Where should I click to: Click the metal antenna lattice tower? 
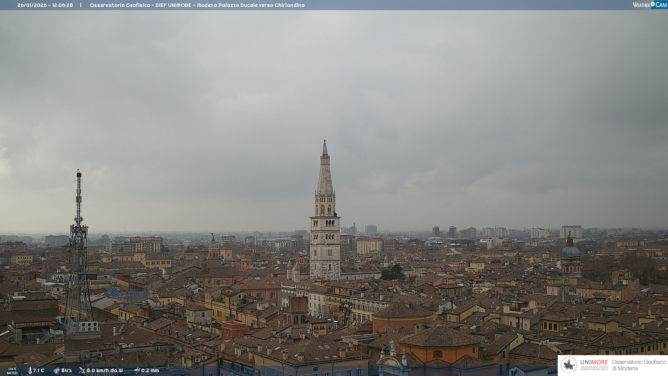[x=79, y=251]
